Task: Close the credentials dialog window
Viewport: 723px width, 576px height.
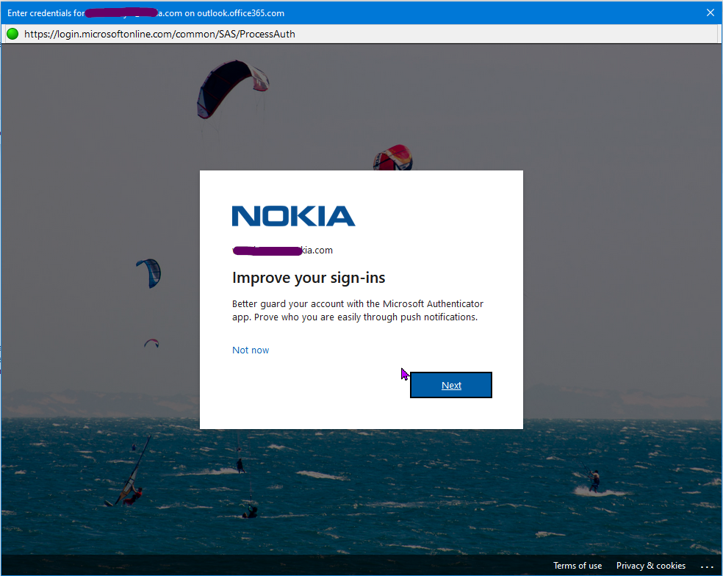Action: (x=710, y=12)
